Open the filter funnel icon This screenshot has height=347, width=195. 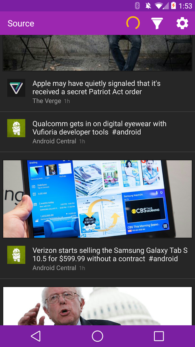pyautogui.click(x=157, y=23)
